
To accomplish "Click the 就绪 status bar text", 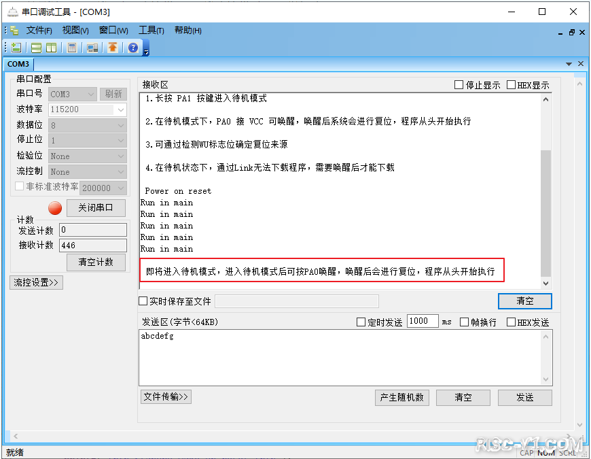I will point(15,452).
